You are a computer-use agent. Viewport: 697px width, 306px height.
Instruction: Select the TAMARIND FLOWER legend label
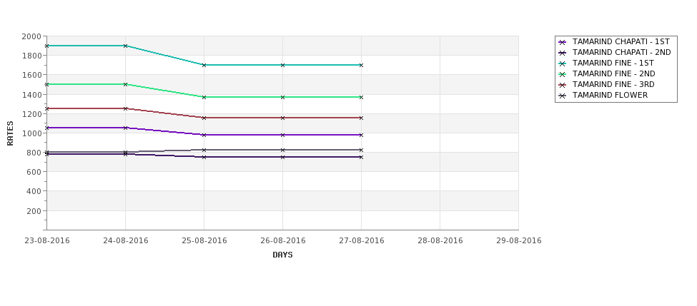click(610, 96)
